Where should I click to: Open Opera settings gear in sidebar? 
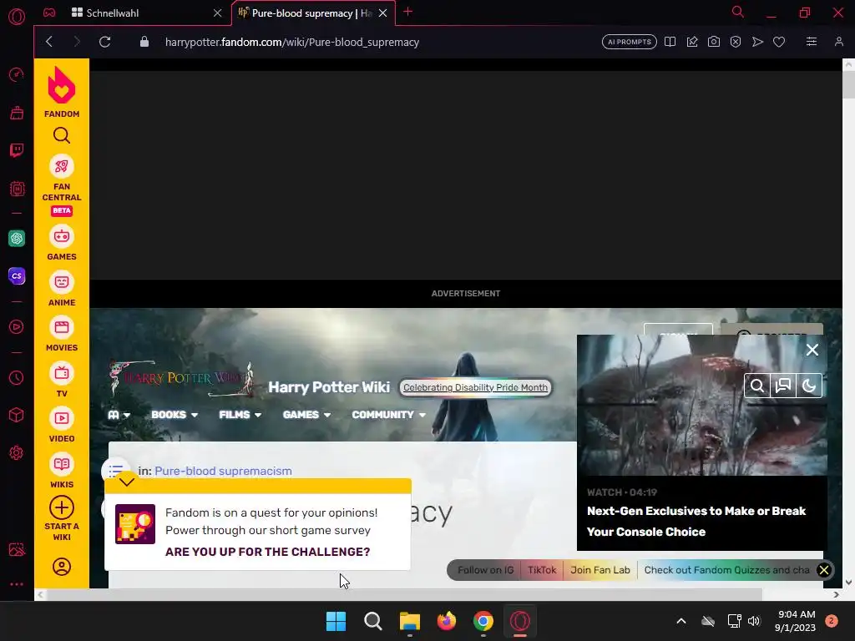17,452
